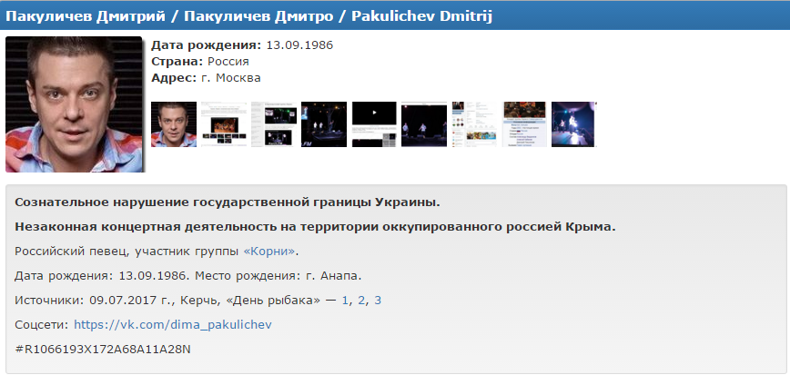Open the second gallery thumbnail (webpage screenshot)
Viewport: 790px width, 375px height.
pyautogui.click(x=224, y=124)
